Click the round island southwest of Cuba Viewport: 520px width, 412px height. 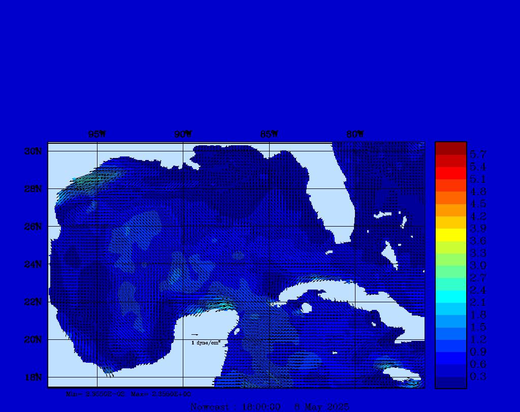306,308
